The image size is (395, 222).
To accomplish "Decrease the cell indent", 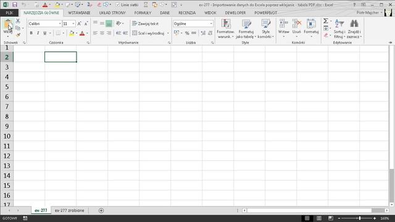I will click(x=118, y=33).
